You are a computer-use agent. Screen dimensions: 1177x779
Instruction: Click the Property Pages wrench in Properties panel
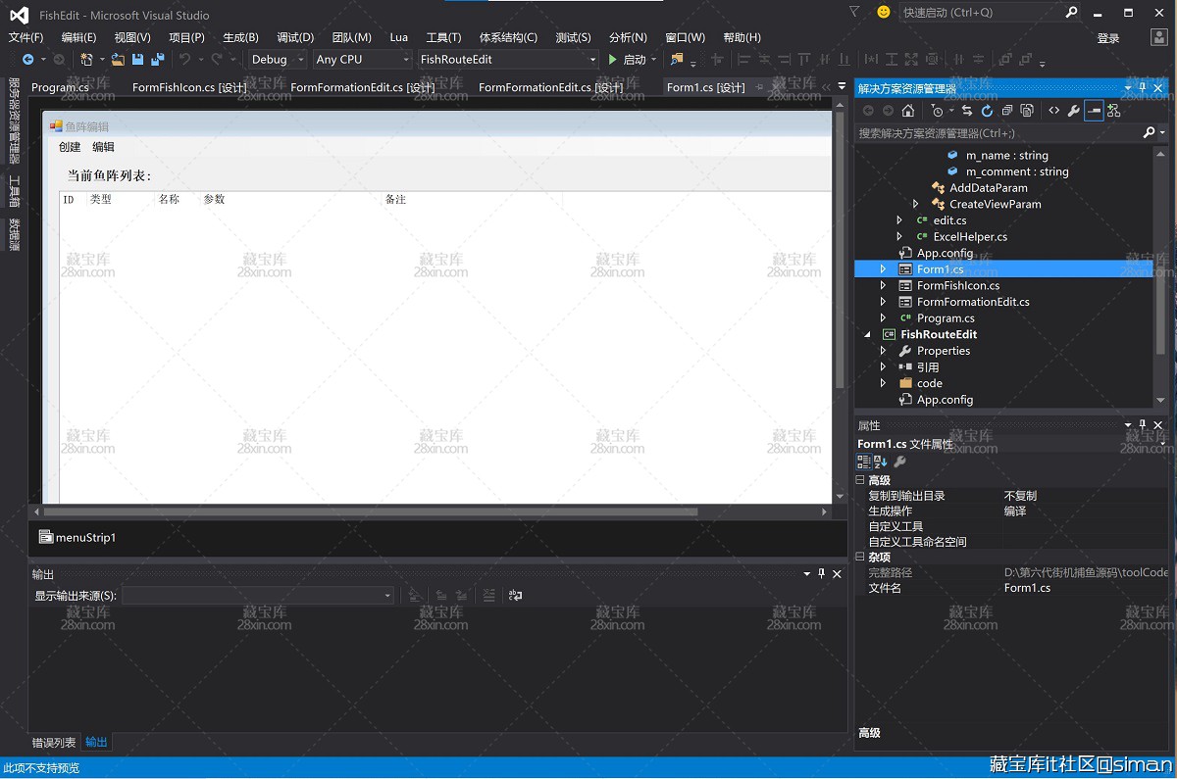pos(899,462)
